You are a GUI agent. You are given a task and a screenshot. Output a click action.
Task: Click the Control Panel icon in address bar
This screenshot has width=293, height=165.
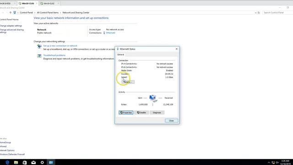point(15,12)
